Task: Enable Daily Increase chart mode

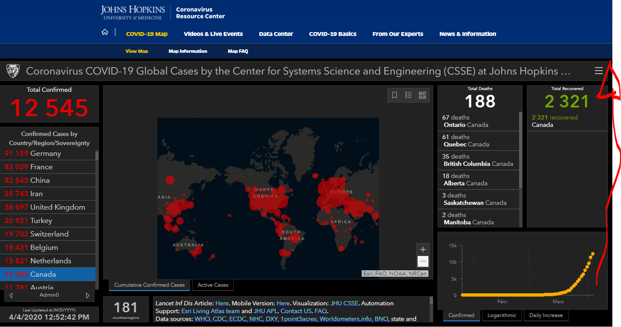Action: 546,315
